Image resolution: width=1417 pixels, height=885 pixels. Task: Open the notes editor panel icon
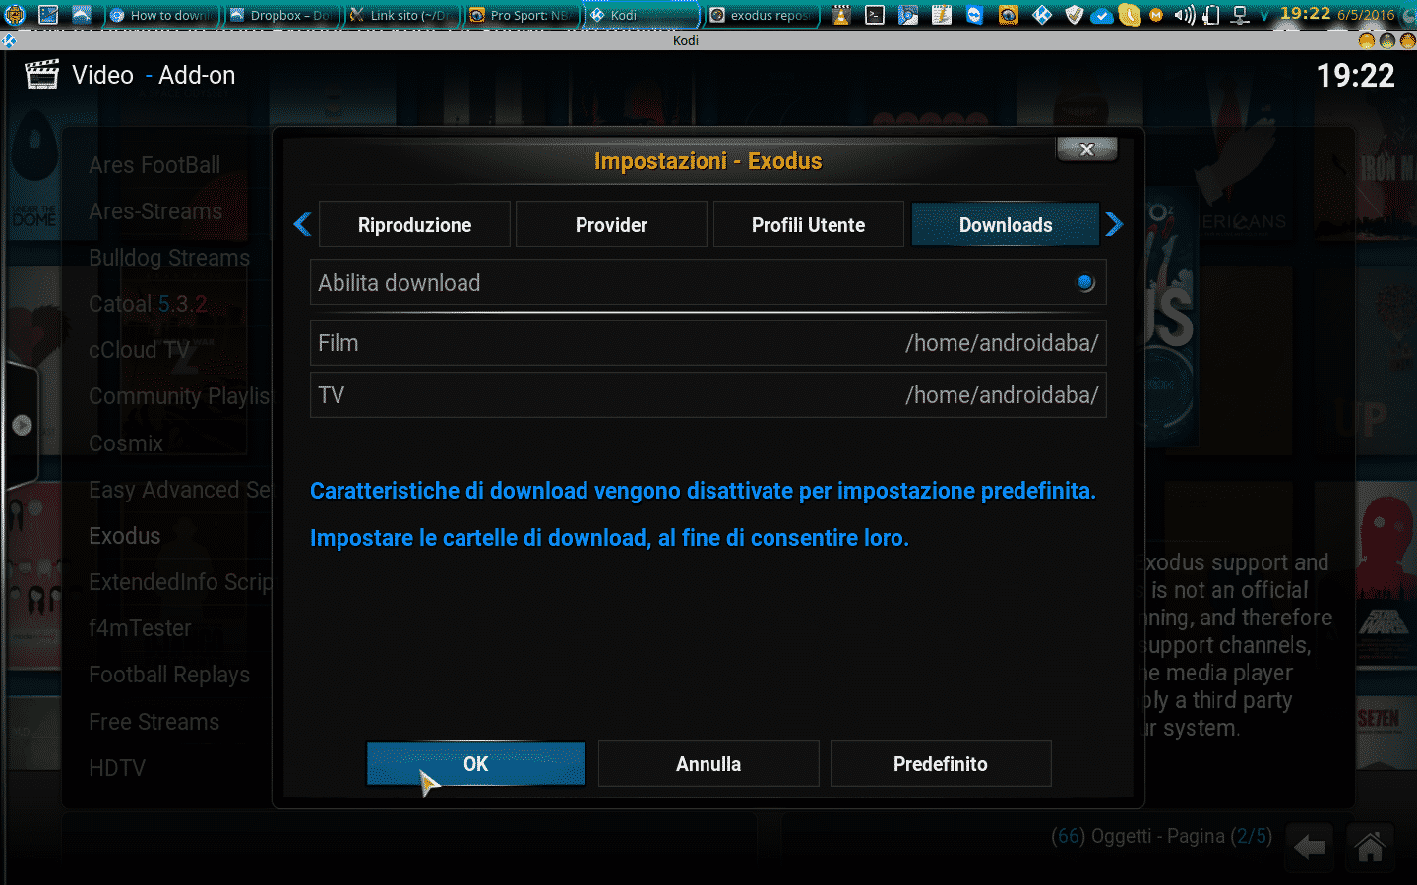[942, 15]
